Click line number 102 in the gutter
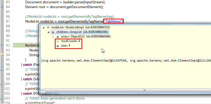The height and width of the screenshot is (104, 211). pyautogui.click(x=7, y=93)
